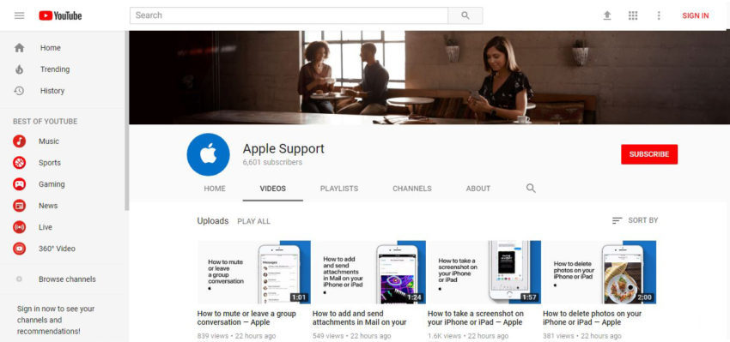Image resolution: width=730 pixels, height=342 pixels.
Task: Open add attachments in Mail video thumbnail
Action: pos(368,273)
